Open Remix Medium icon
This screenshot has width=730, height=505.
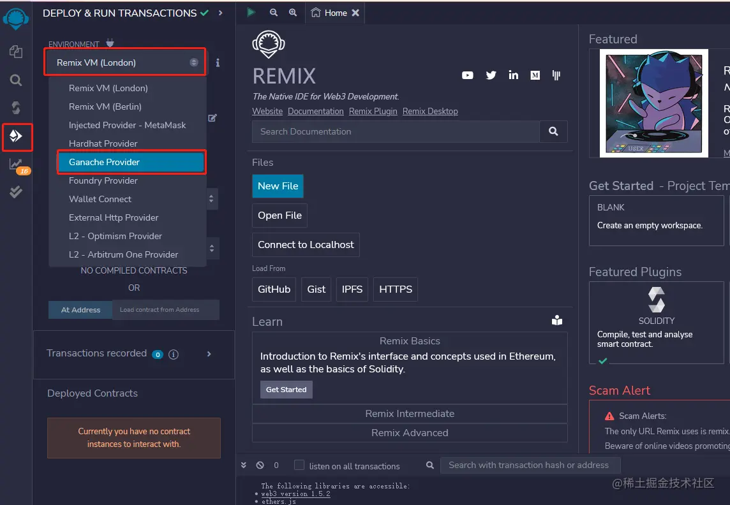(x=535, y=75)
